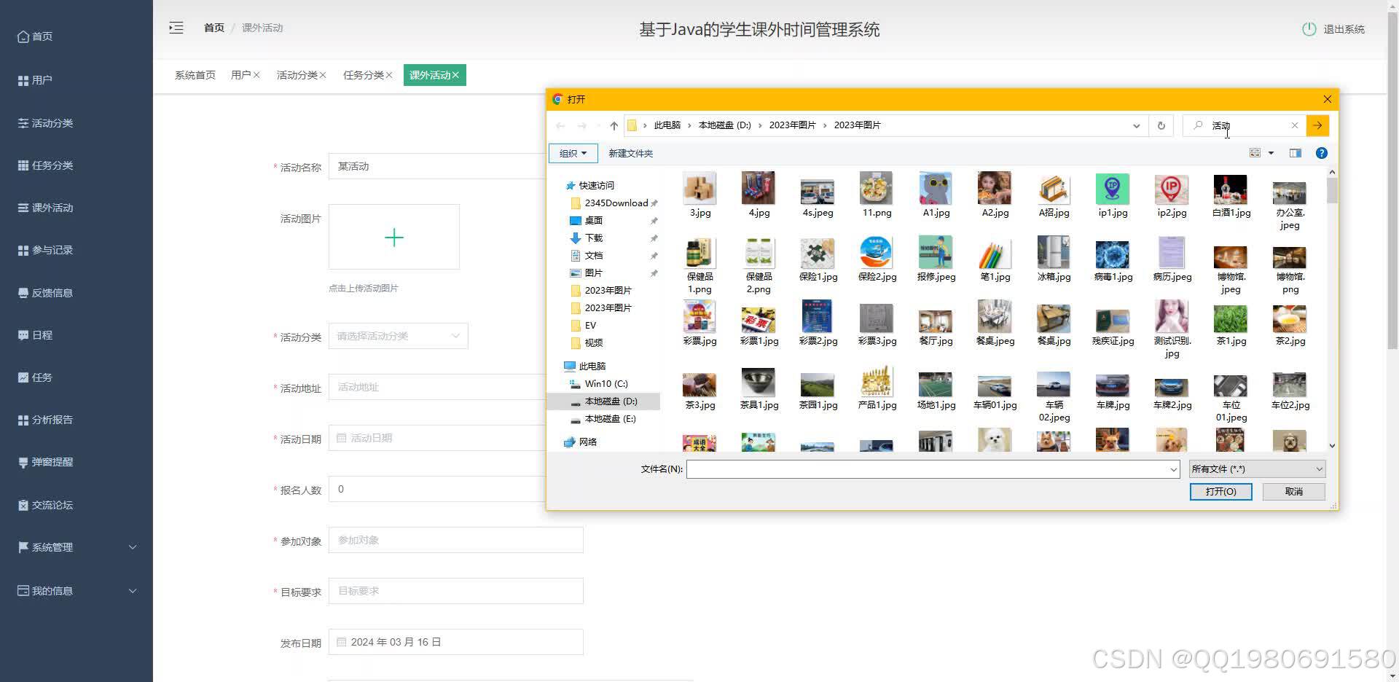Viewport: 1399px width, 682px height.
Task: Switch to the 任务分类 tab
Action: 362,74
